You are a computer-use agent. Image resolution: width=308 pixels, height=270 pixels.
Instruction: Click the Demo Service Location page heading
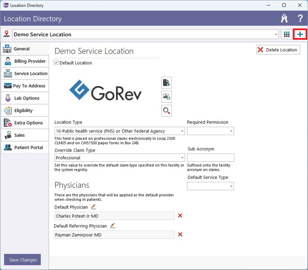94,51
